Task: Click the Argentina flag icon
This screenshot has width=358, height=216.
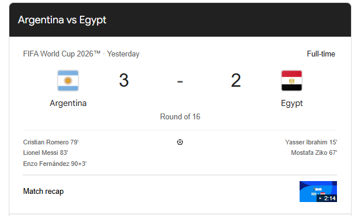Action: [x=68, y=80]
